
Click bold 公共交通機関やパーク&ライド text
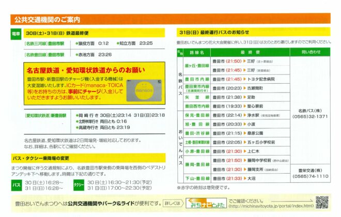pos(101,204)
